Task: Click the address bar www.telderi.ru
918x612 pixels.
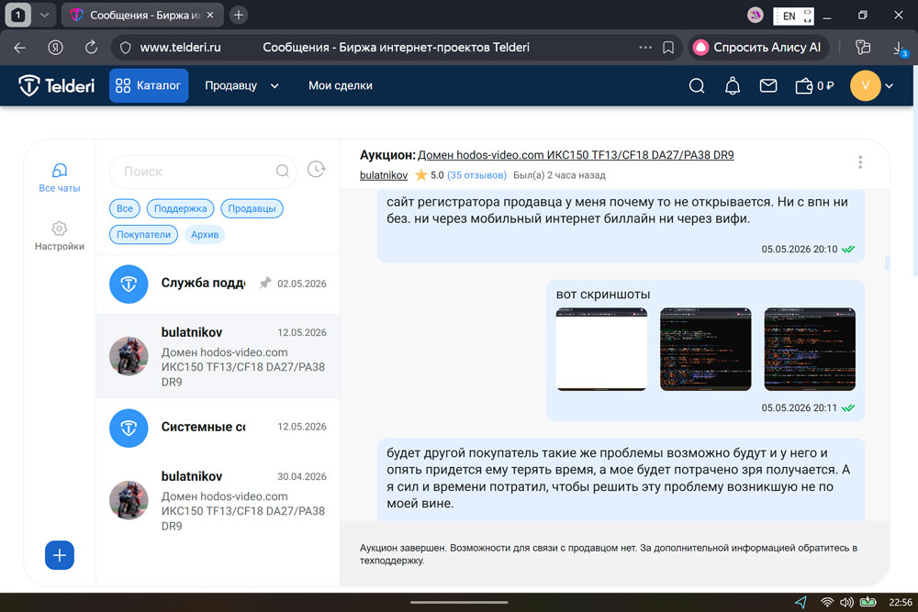Action: [x=180, y=48]
